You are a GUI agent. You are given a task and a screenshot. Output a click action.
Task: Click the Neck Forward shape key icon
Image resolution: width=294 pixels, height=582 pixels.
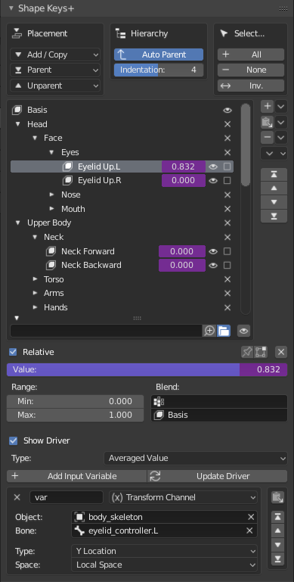pyautogui.click(x=51, y=251)
